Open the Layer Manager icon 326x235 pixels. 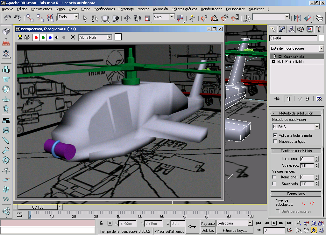pos(320,18)
